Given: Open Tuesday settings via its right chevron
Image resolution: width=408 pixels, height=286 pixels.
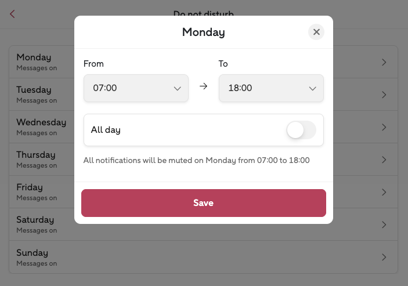Looking at the screenshot, I should [384, 95].
